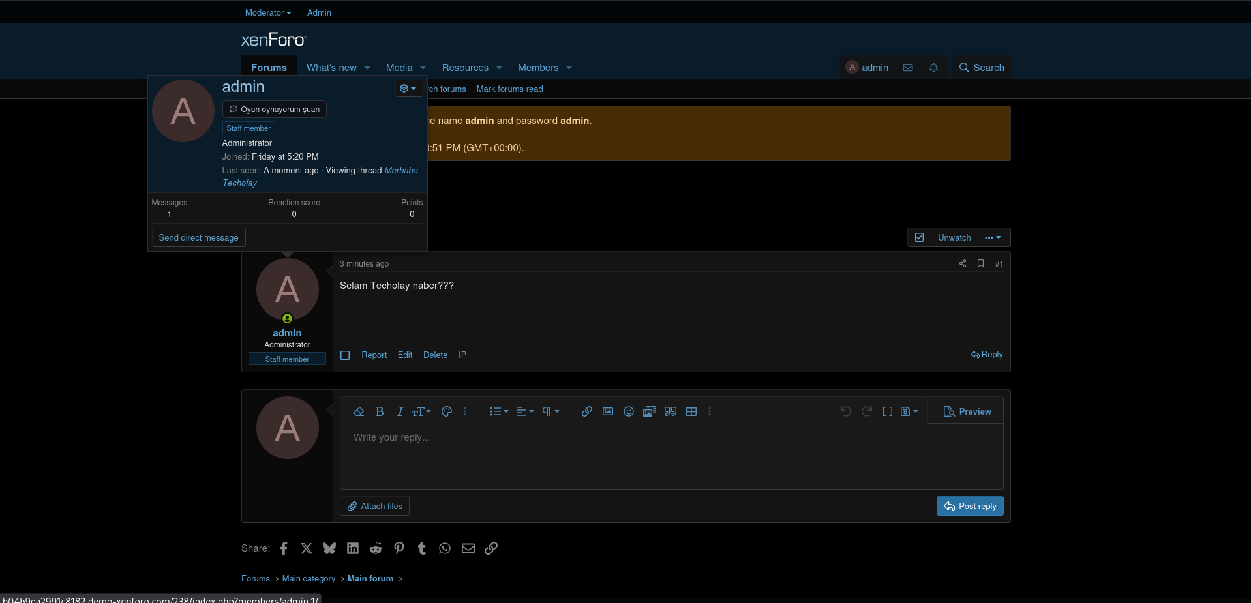Image resolution: width=1251 pixels, height=603 pixels.
Task: Click the Remove formatting eraser icon
Action: [x=359, y=411]
